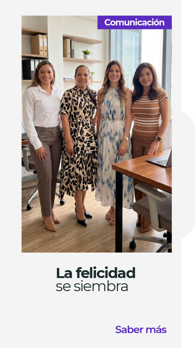Click the smartwatch on the striped-top woman's wrist
The width and height of the screenshot is (195, 348).
(158, 139)
